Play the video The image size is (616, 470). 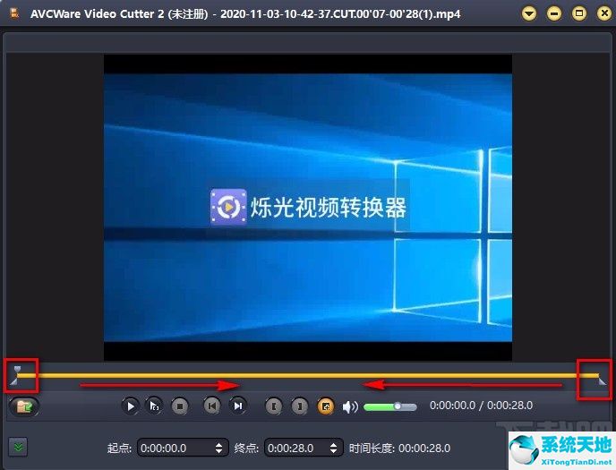point(131,406)
